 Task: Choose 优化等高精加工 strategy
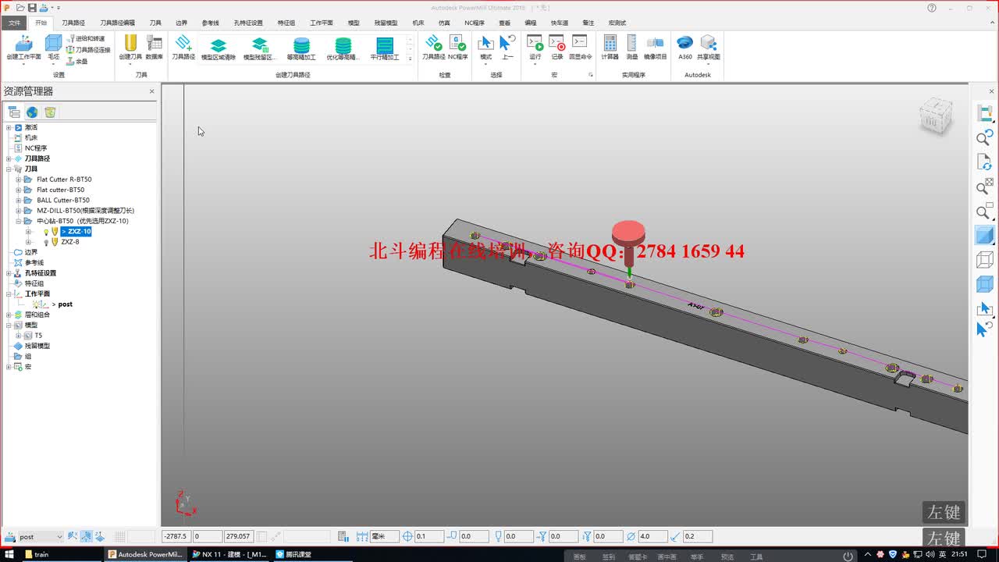343,48
